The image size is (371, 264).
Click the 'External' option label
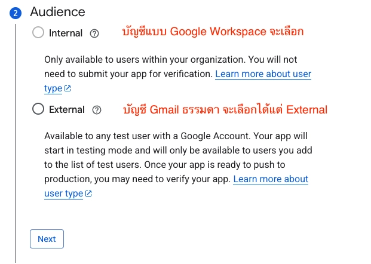(x=67, y=110)
